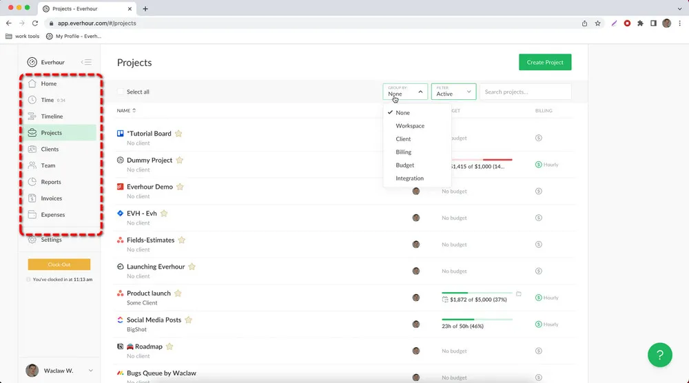Star the *Tutorial Board project
Viewport: 689px width, 383px height.
[x=178, y=134]
